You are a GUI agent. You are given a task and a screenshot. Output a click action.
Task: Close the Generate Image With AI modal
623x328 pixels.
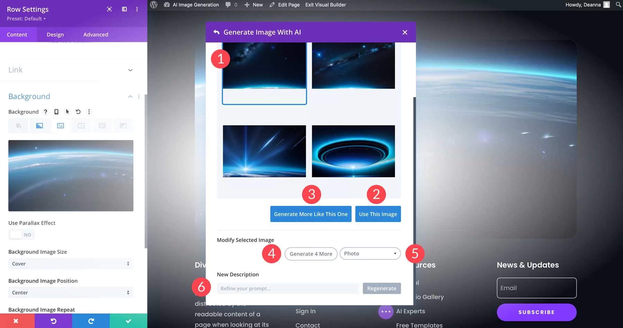[405, 32]
